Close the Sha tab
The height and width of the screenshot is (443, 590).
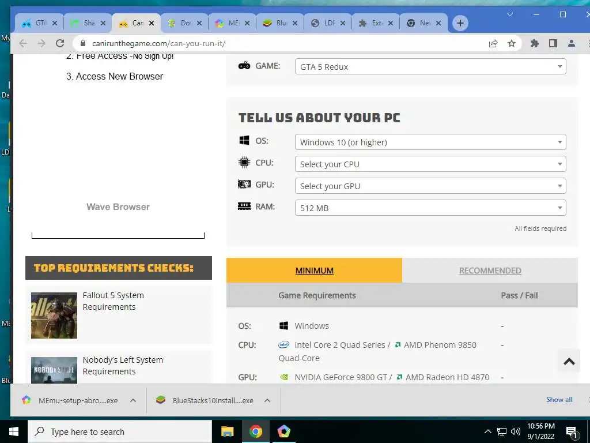click(103, 23)
